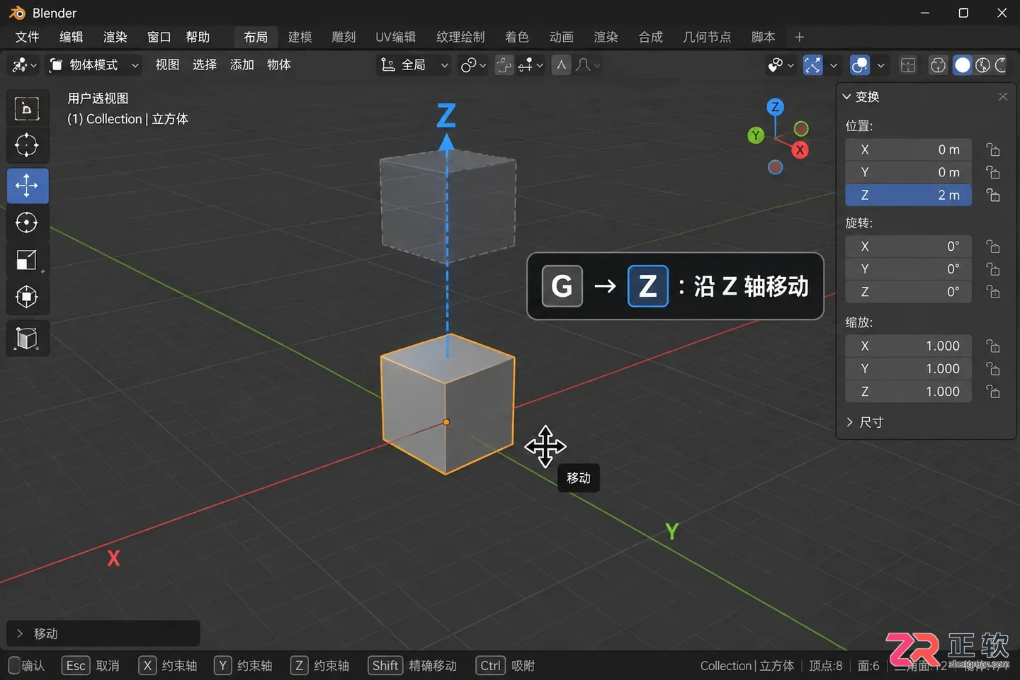This screenshot has height=680, width=1020.
Task: Open the editor type selector icon
Action: pos(23,65)
